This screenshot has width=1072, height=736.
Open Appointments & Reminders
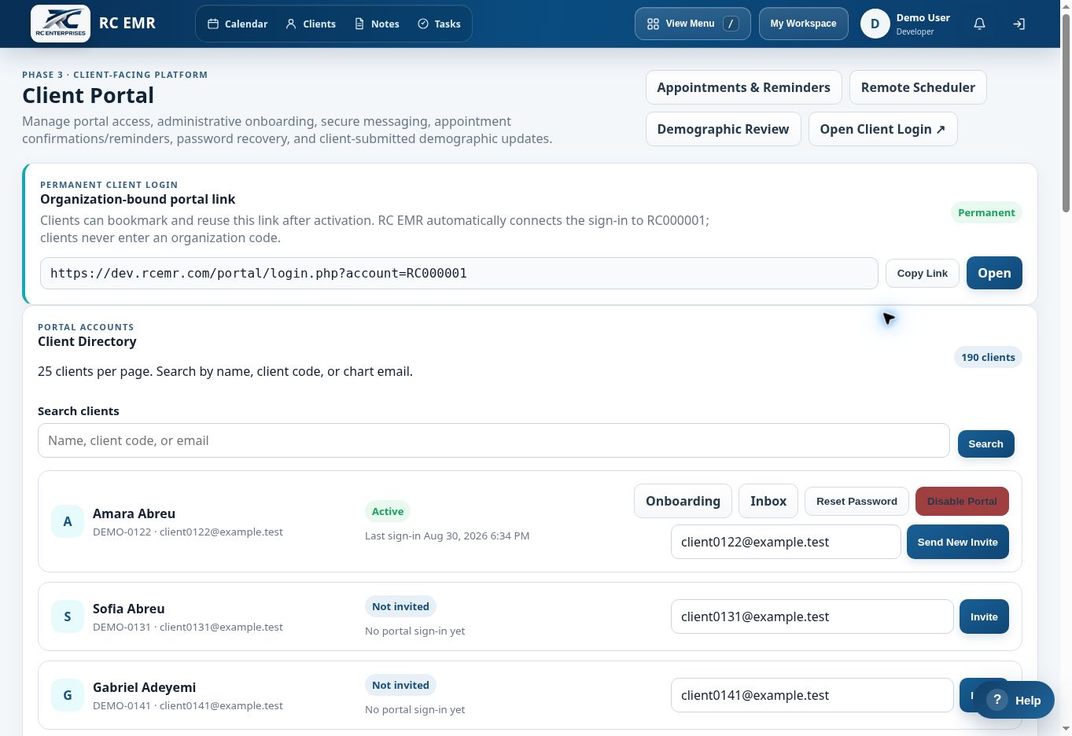tap(743, 87)
